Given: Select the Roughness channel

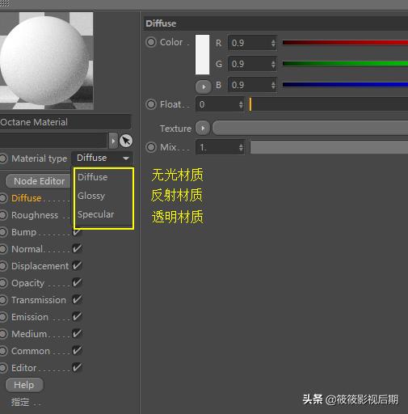Looking at the screenshot, I should point(35,215).
